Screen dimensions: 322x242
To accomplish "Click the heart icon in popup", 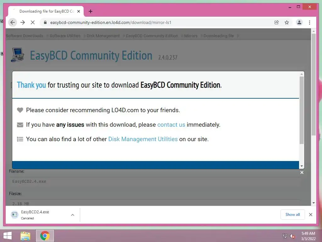I will 20,110.
